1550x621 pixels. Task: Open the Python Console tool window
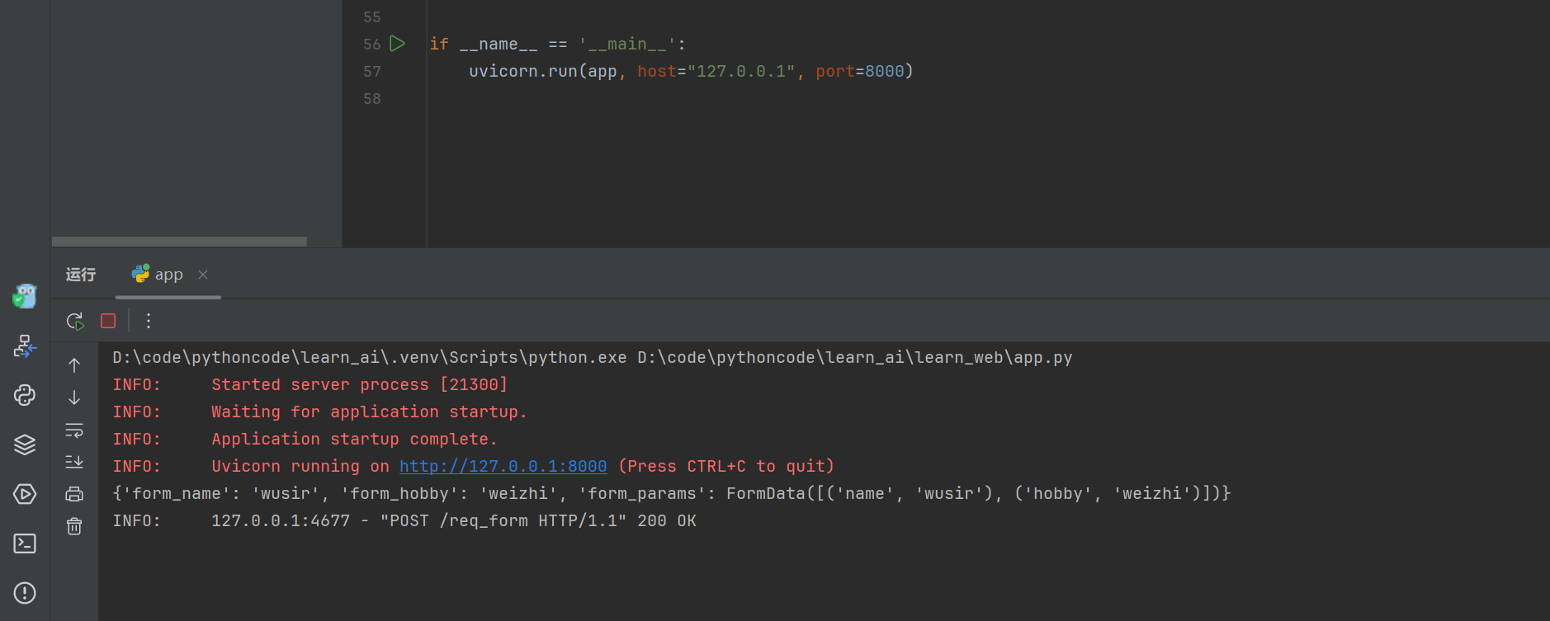25,395
